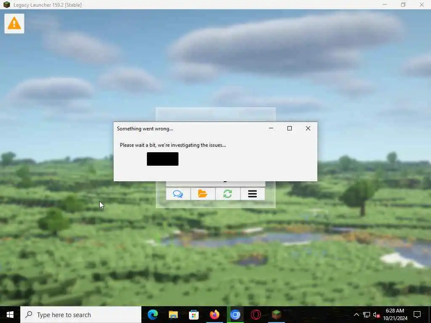The height and width of the screenshot is (323, 431).
Task: Open File Explorer from taskbar
Action: pyautogui.click(x=173, y=315)
